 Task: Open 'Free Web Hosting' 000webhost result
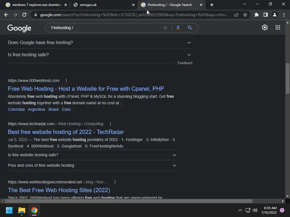pos(86,89)
